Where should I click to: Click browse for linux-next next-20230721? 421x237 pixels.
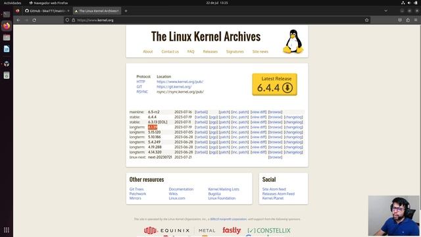point(275,157)
